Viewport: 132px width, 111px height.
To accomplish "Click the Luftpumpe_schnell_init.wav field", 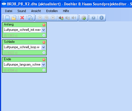I will [22, 30].
